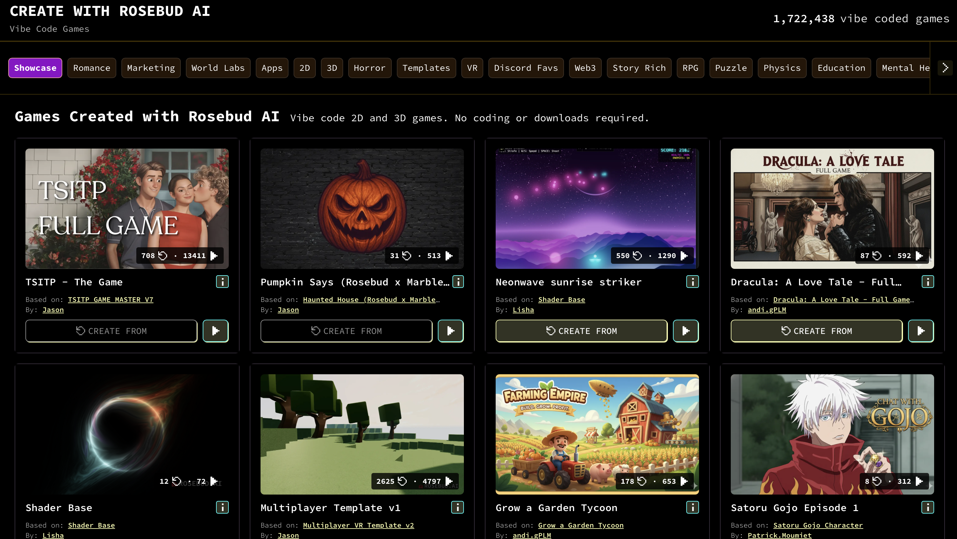957x539 pixels.
Task: Click Create From button for Neonwave striker
Action: (581, 331)
